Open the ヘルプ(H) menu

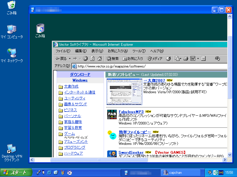pyautogui.click(x=157, y=51)
